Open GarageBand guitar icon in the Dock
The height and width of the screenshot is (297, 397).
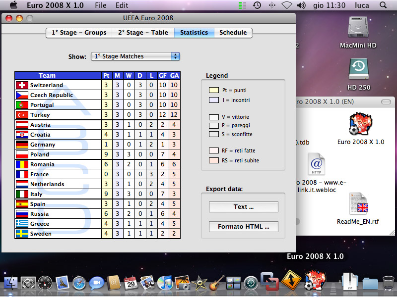[216, 283]
